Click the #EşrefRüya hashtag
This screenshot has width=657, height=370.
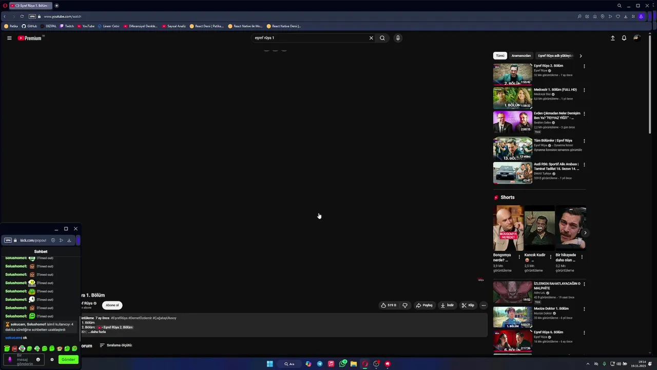[119, 318]
